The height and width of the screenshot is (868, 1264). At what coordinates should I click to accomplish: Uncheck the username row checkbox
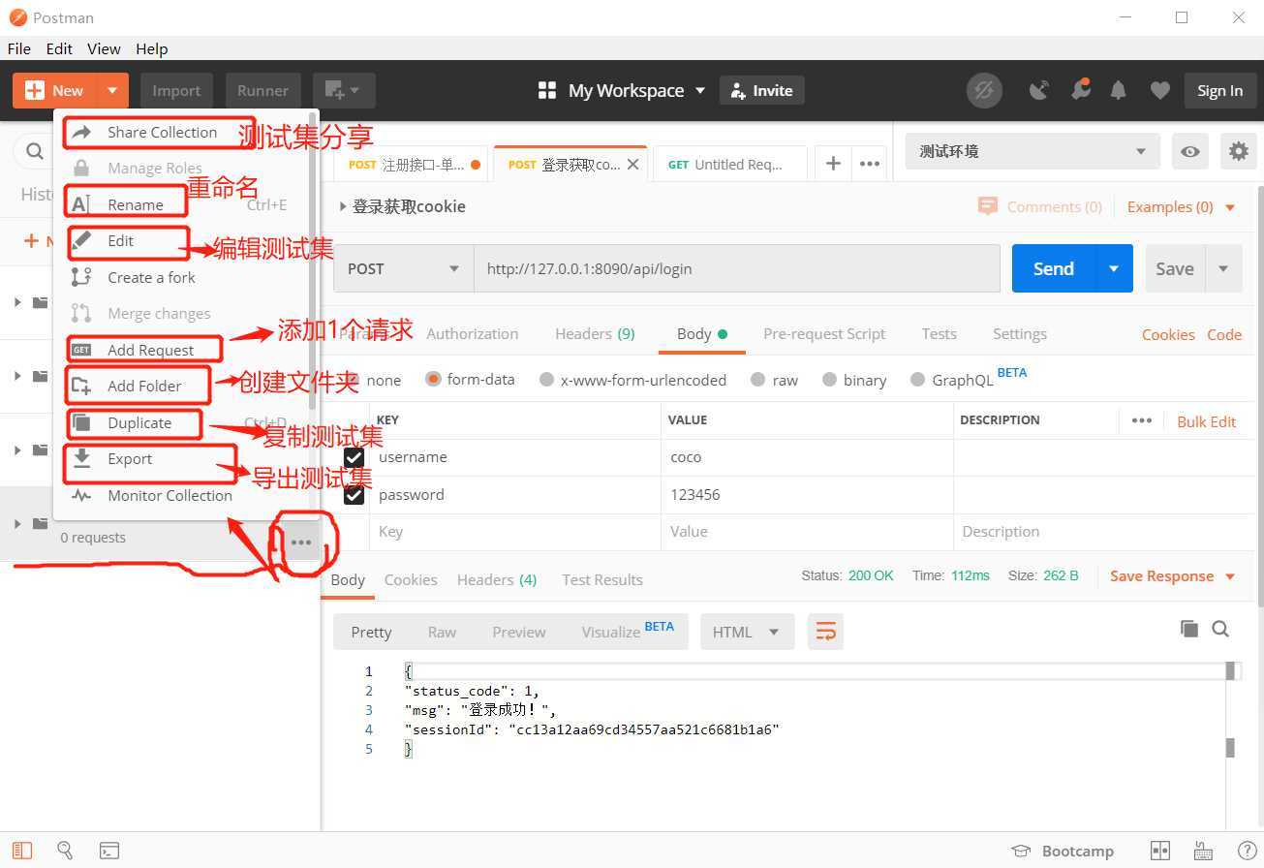355,457
